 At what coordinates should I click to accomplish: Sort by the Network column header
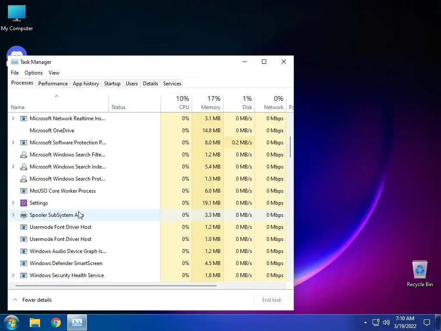point(270,103)
